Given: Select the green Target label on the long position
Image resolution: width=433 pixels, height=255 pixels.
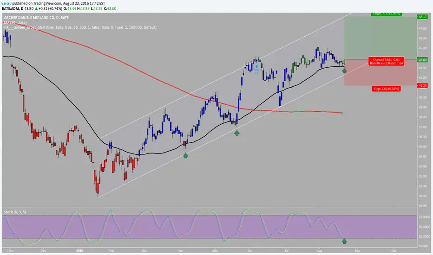Looking at the screenshot, I should (386, 14).
